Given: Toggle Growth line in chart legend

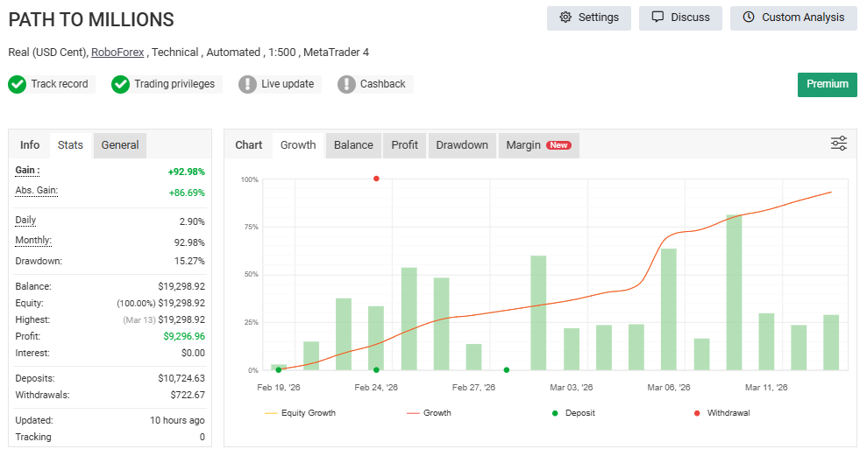Looking at the screenshot, I should 429,413.
